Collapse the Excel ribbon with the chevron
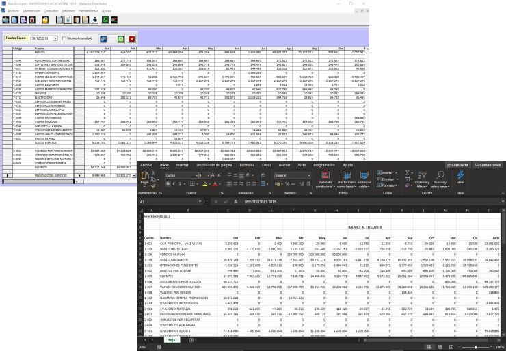Viewport: 506px width, 351px height. click(x=503, y=193)
